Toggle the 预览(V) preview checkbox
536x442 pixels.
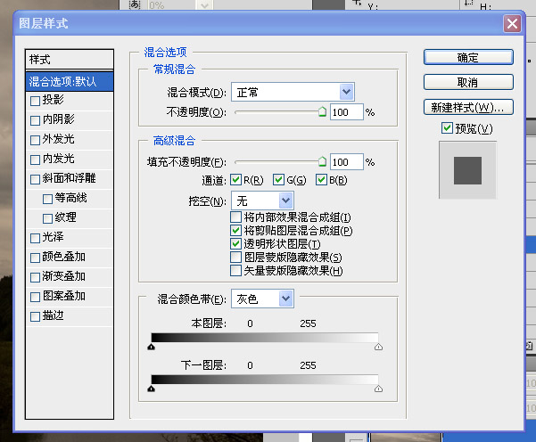tap(447, 128)
